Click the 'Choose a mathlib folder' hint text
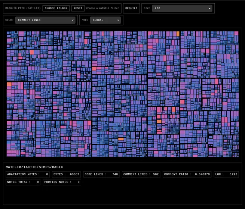The height and width of the screenshot is (209, 245). 102,8
